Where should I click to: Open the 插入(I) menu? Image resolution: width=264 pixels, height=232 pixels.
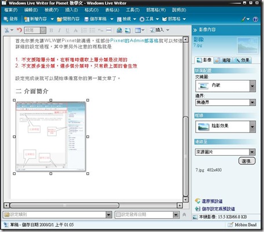pyautogui.click(x=71, y=10)
